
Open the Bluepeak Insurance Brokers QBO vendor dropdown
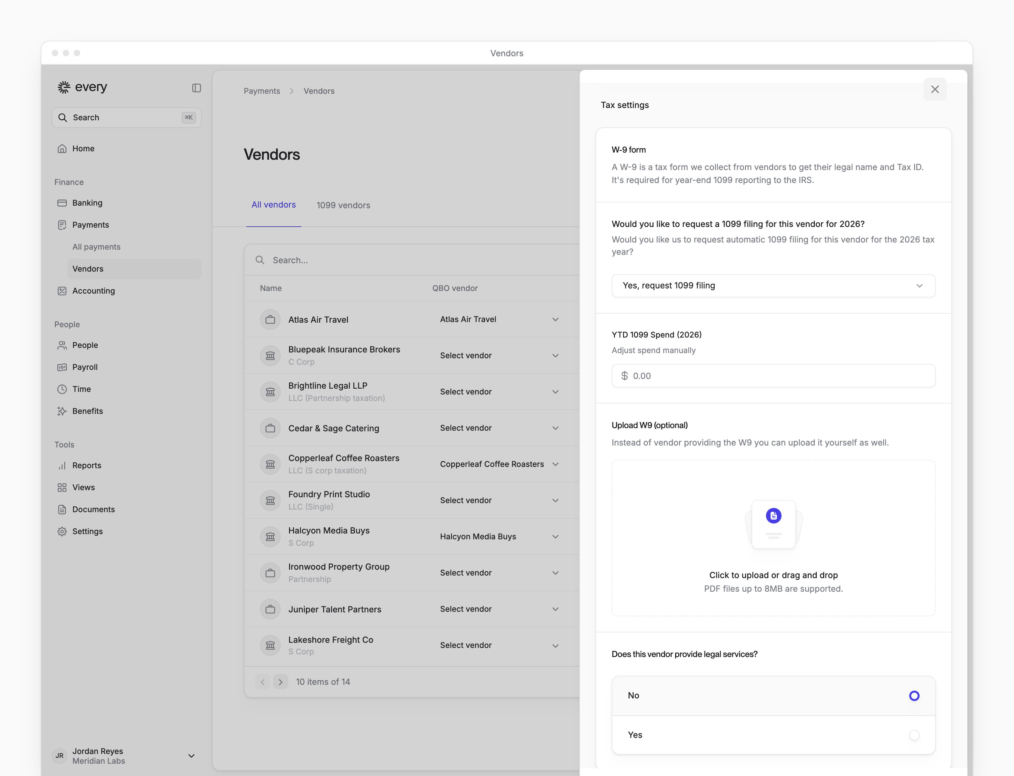[500, 356]
